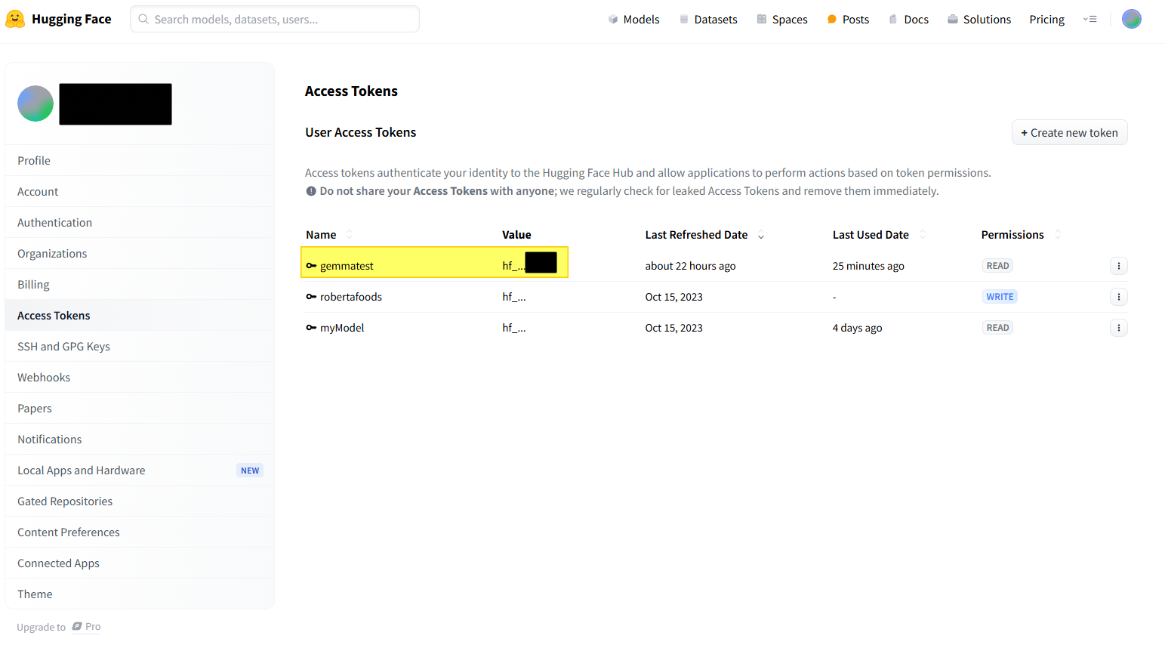Open Gated Repositories settings
The width and height of the screenshot is (1165, 648).
point(140,501)
